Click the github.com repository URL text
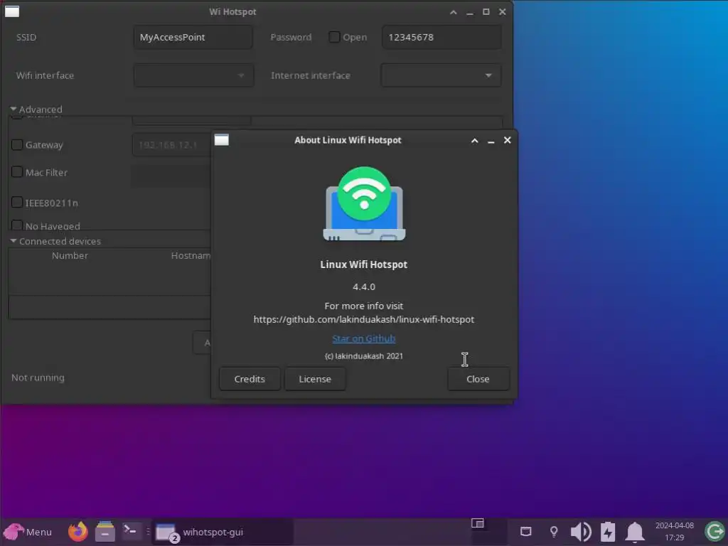728x546 pixels. click(x=363, y=319)
